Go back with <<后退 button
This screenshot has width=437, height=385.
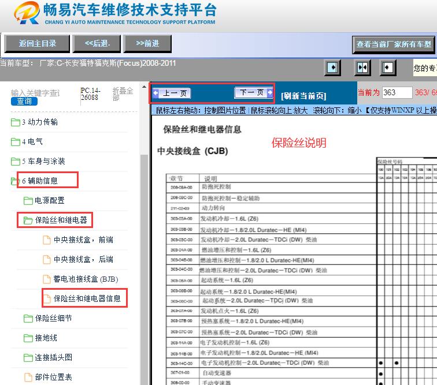coord(97,44)
